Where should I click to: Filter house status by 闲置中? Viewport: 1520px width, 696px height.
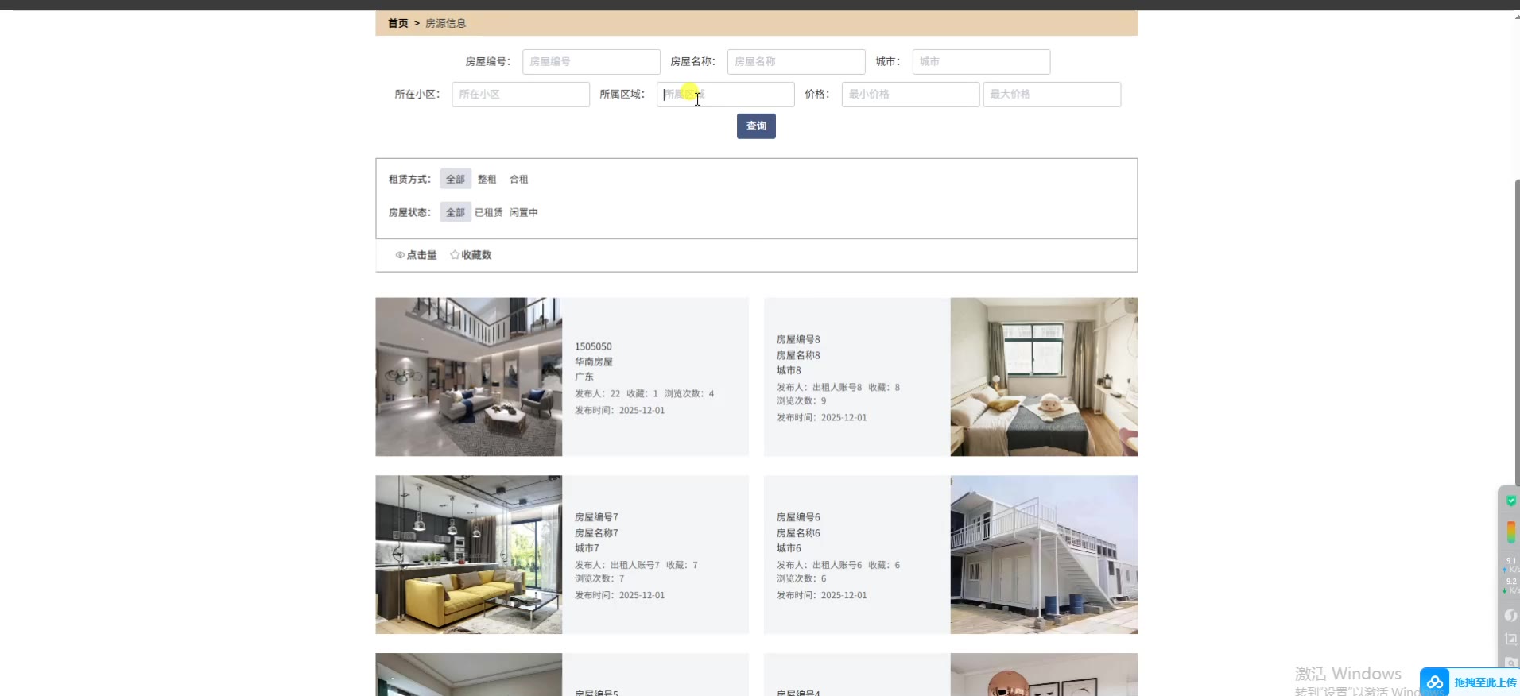[524, 213]
